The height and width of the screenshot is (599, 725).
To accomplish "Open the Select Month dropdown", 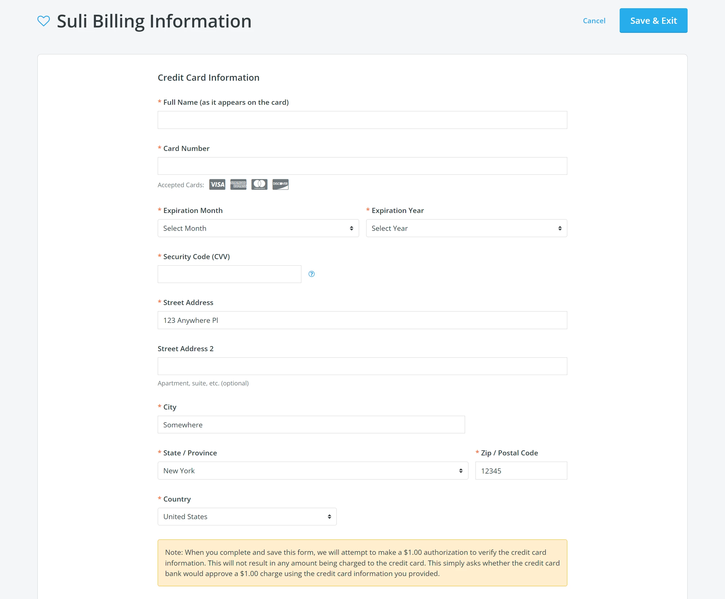I will pyautogui.click(x=258, y=228).
